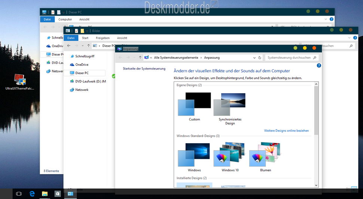Open Startseite der Systemsteuerung link
The image size is (363, 199).
coord(144,68)
